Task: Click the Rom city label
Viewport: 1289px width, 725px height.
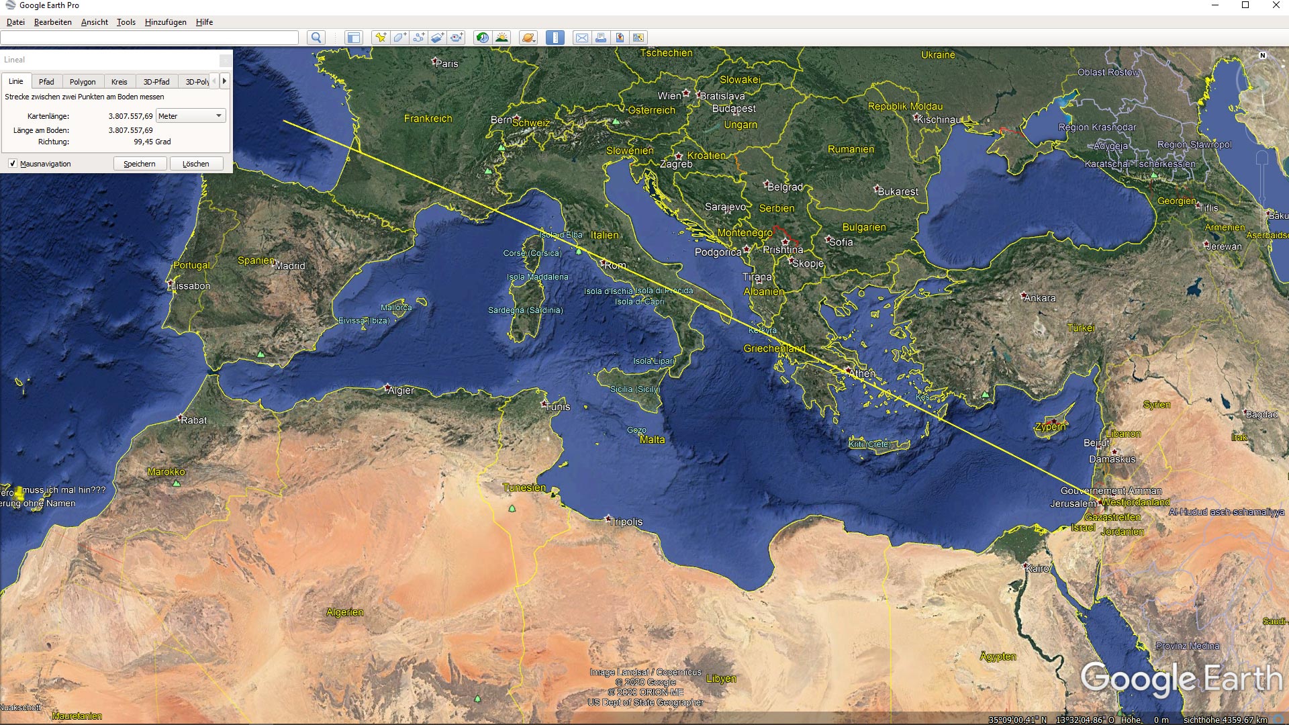Action: 615,265
